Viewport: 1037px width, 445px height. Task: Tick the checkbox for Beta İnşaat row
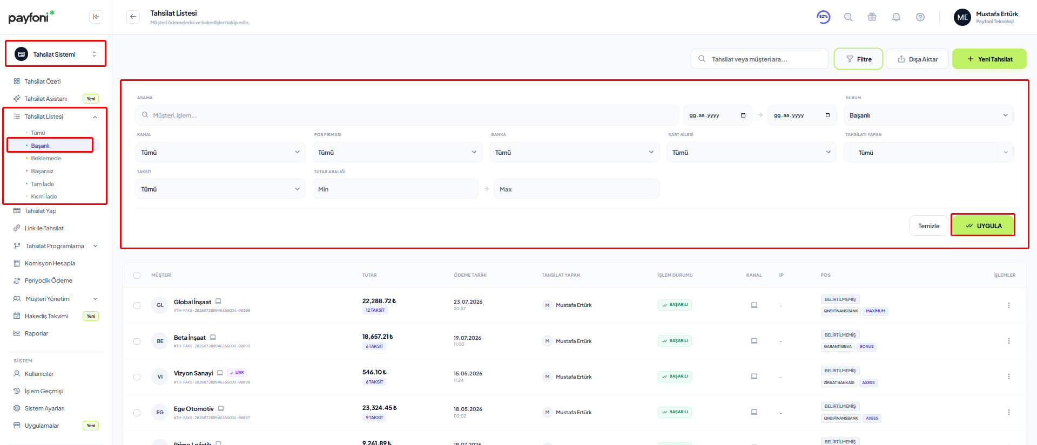tap(137, 341)
